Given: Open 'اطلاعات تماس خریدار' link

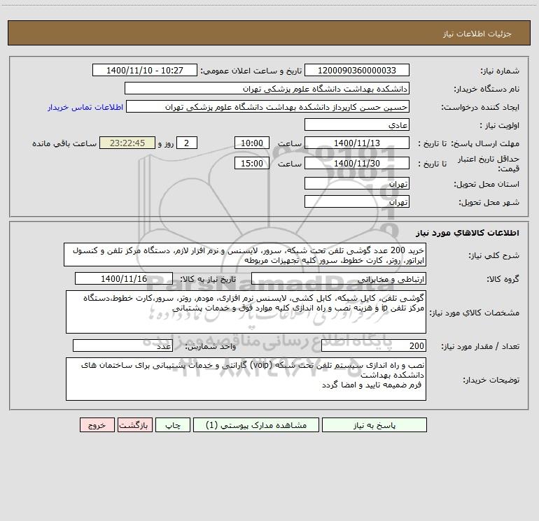Looking at the screenshot, I should pyautogui.click(x=85, y=107).
